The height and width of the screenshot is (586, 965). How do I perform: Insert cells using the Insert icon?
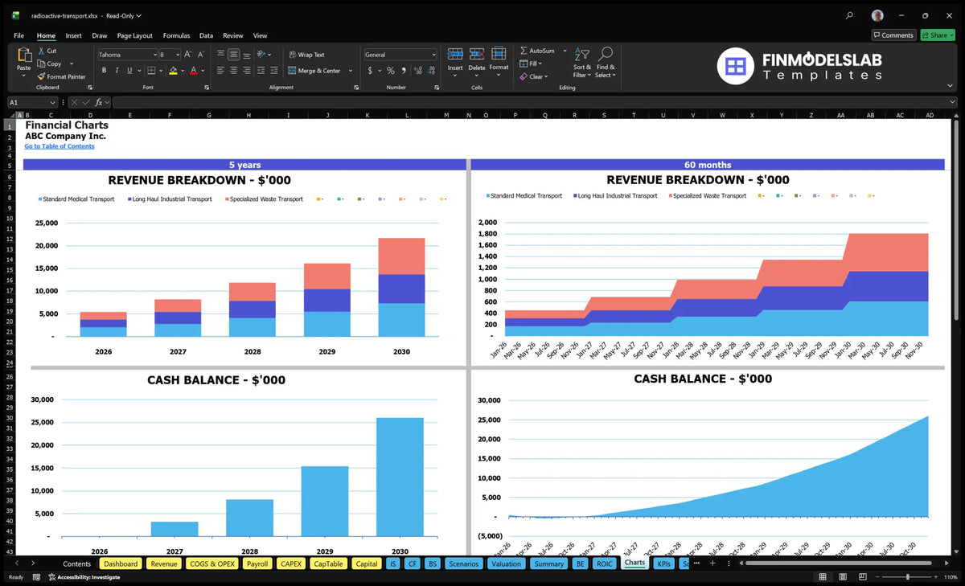click(455, 54)
